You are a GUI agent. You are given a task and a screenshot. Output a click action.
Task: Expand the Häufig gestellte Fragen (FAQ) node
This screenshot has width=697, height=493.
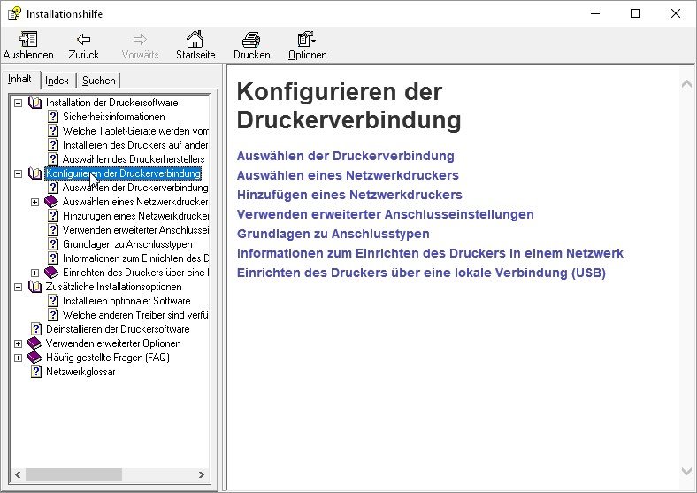pos(19,358)
